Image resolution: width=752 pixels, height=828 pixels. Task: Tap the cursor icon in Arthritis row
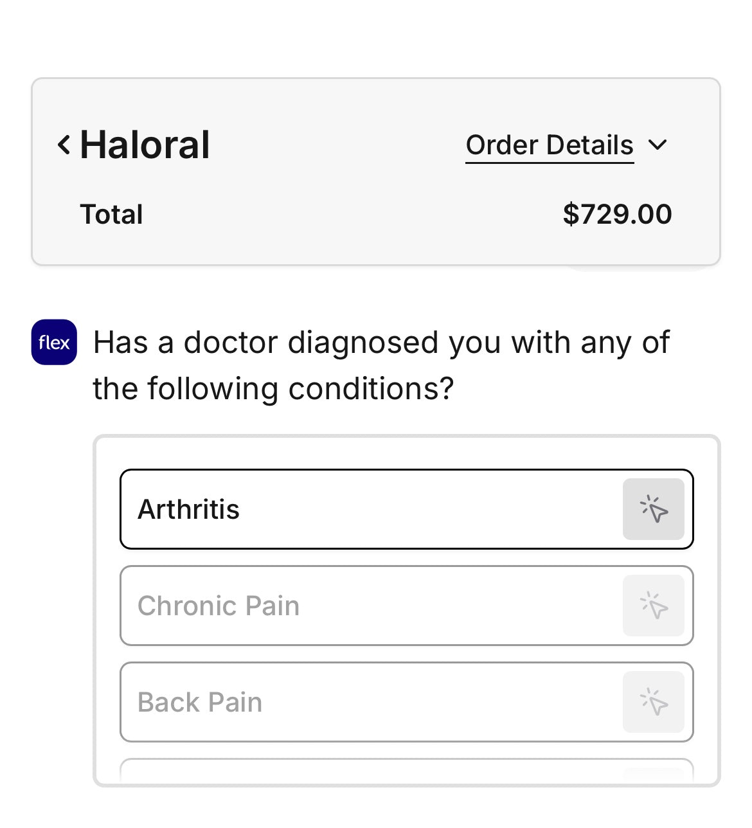point(654,509)
